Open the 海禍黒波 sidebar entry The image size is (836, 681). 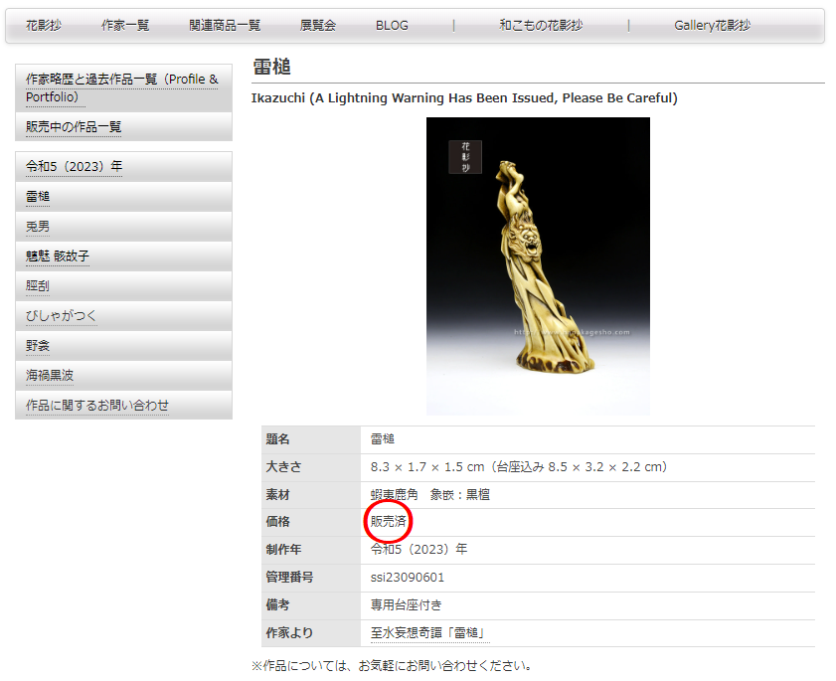(x=50, y=376)
